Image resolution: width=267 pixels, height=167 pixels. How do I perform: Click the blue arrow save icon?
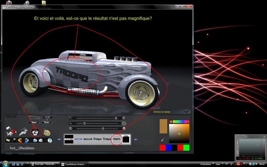click(27, 140)
